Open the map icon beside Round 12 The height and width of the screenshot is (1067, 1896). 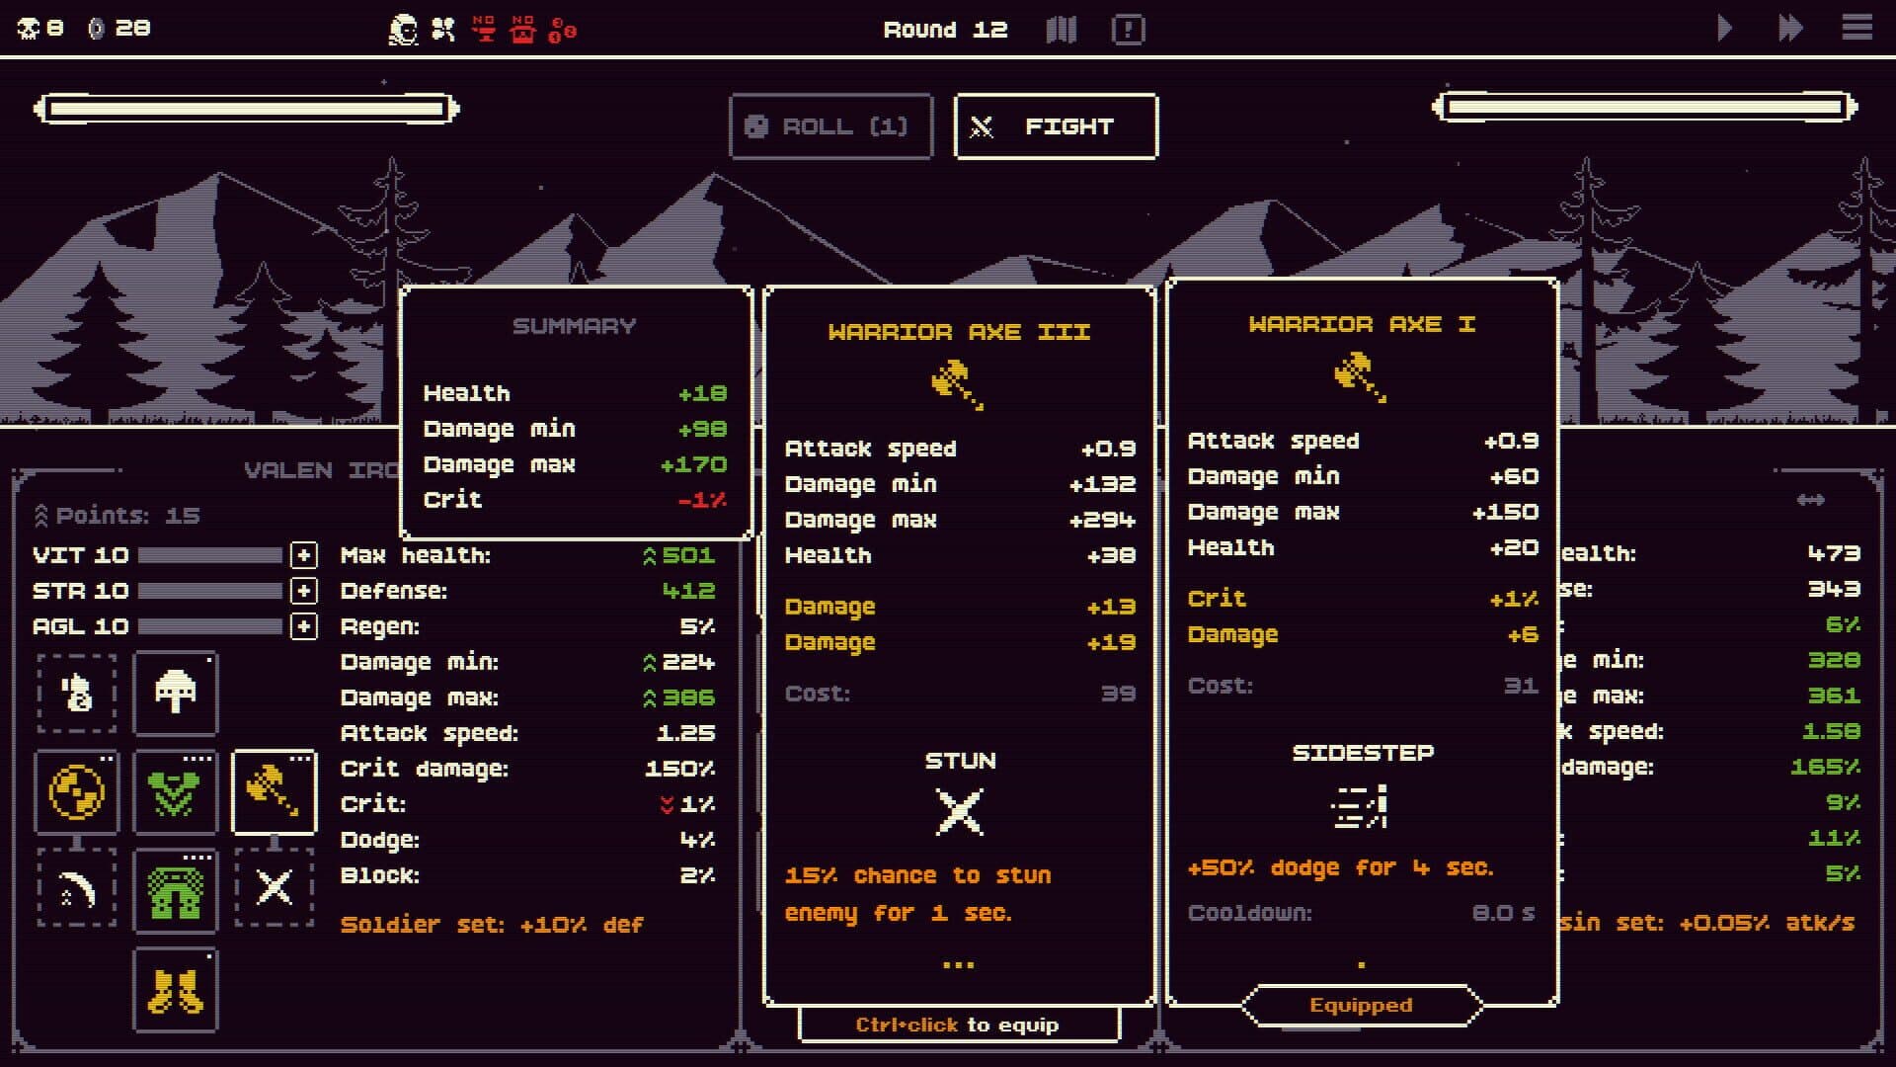tap(1062, 30)
